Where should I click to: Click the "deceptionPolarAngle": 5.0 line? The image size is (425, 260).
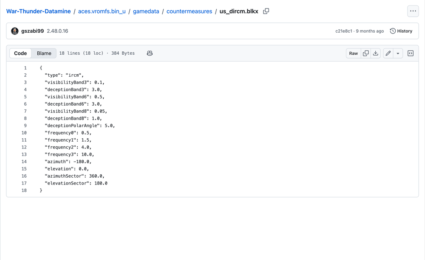(80, 126)
